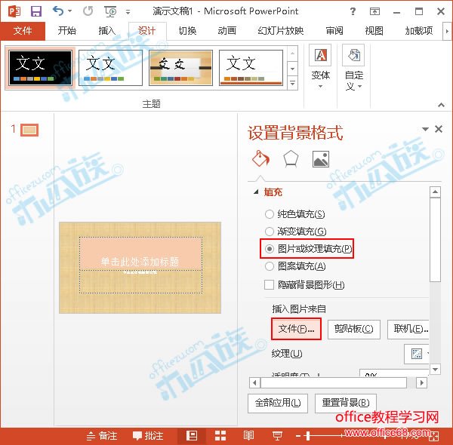Check Hide background graphics (隐藏背景图形)
453x445 pixels.
[x=304, y=285]
